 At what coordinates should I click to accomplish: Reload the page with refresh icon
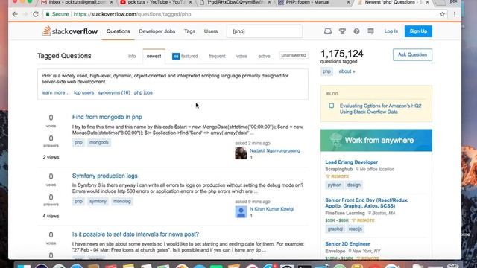36,14
